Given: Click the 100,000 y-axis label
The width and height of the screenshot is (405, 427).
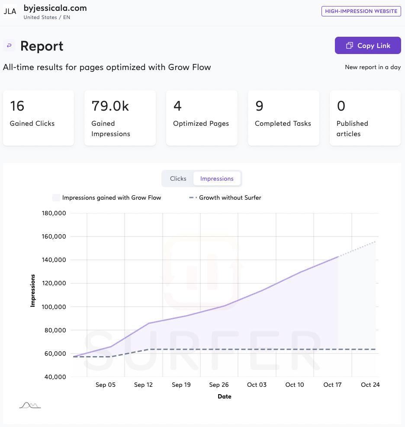Looking at the screenshot, I should click(x=54, y=307).
